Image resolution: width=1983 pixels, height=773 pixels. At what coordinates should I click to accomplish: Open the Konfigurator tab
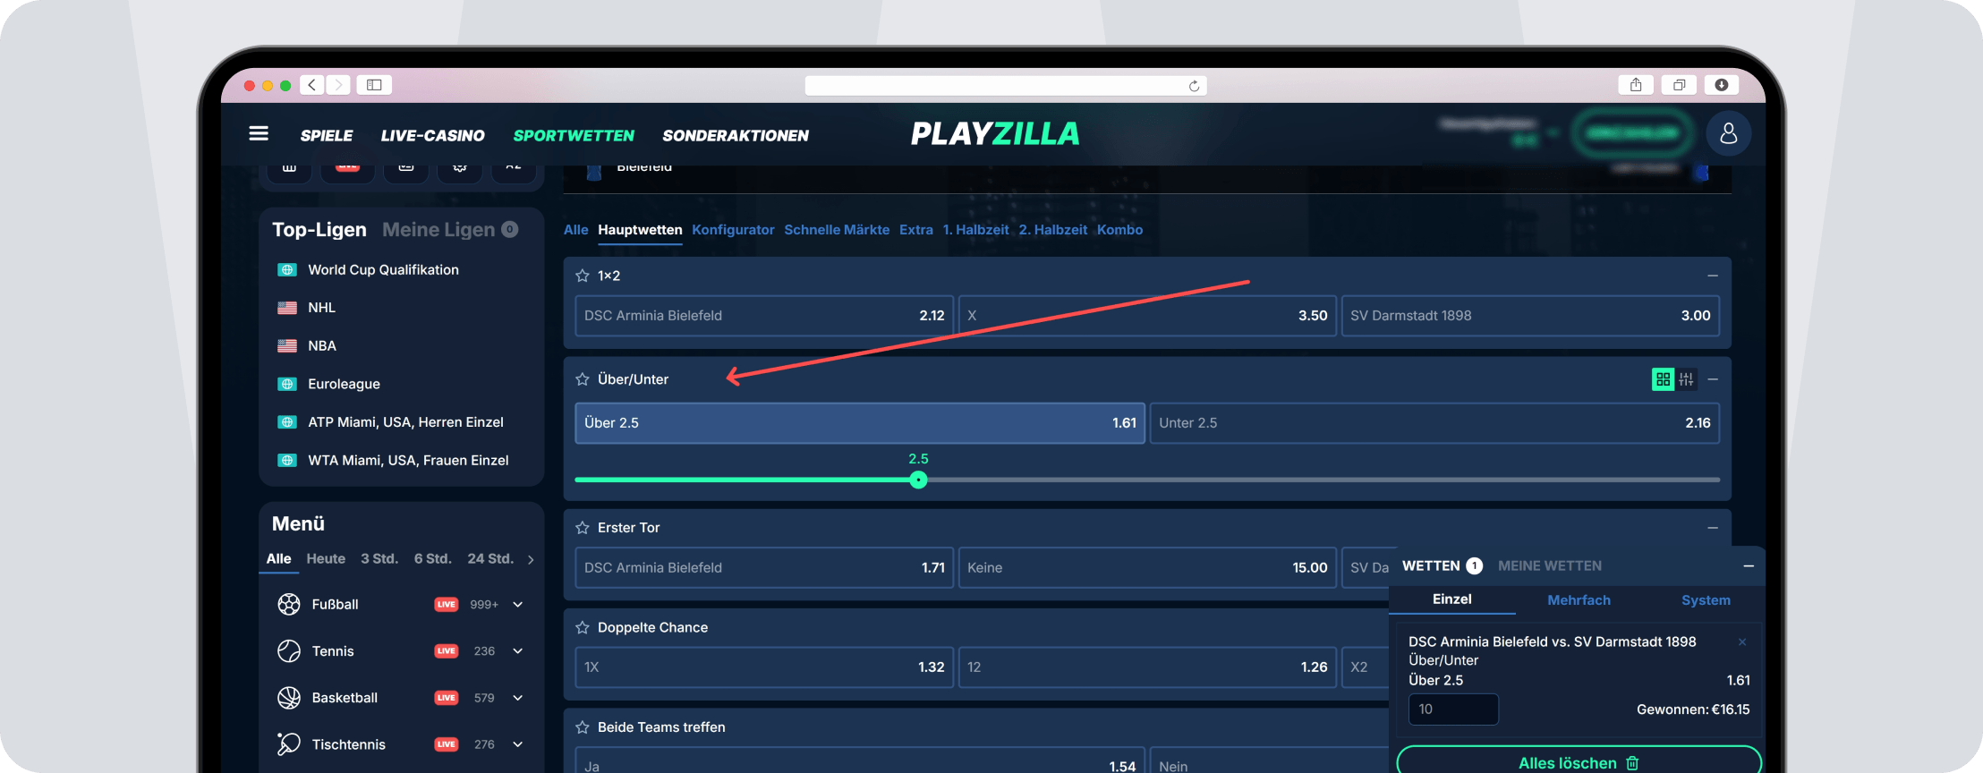point(733,230)
